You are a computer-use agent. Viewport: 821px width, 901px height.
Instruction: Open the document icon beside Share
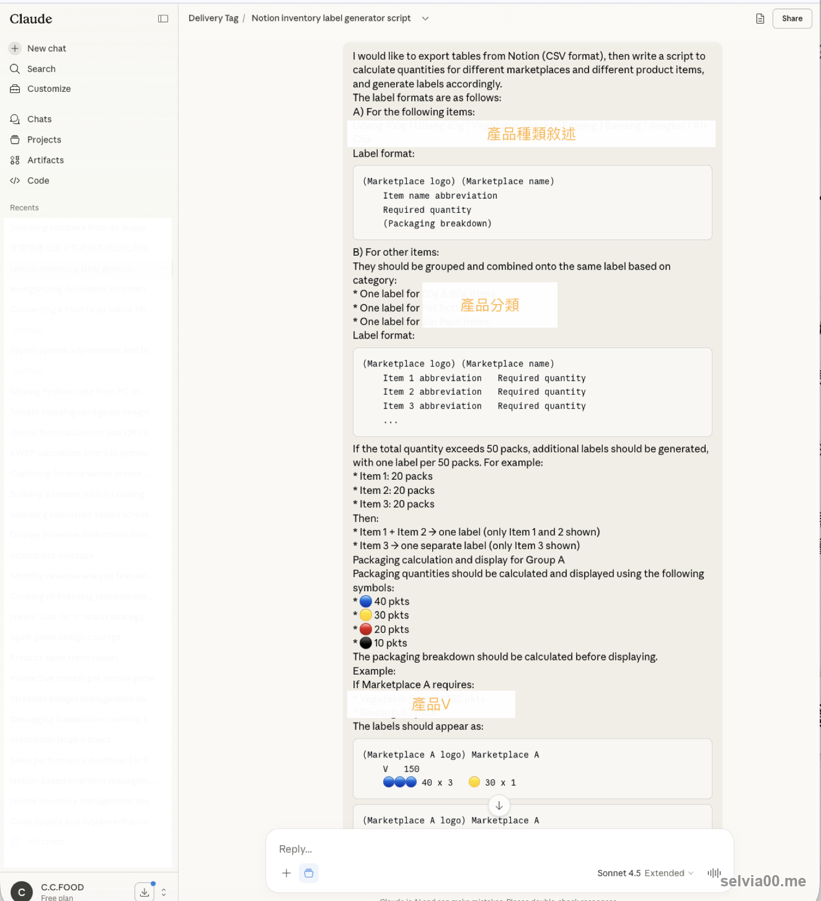(x=760, y=19)
